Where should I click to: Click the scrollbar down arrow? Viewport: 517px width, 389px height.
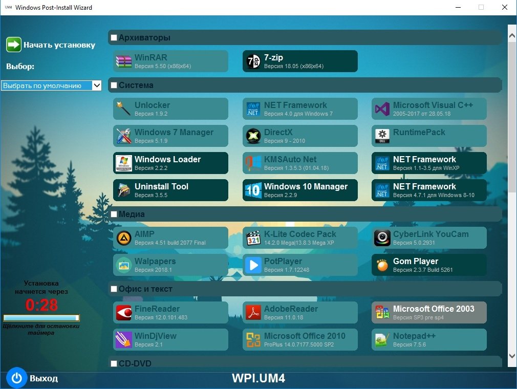click(x=512, y=356)
